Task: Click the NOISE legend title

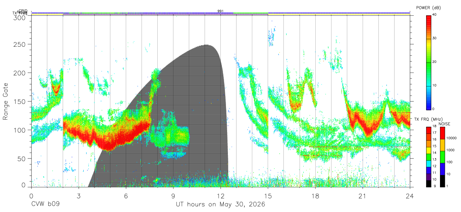Action: (x=445, y=124)
